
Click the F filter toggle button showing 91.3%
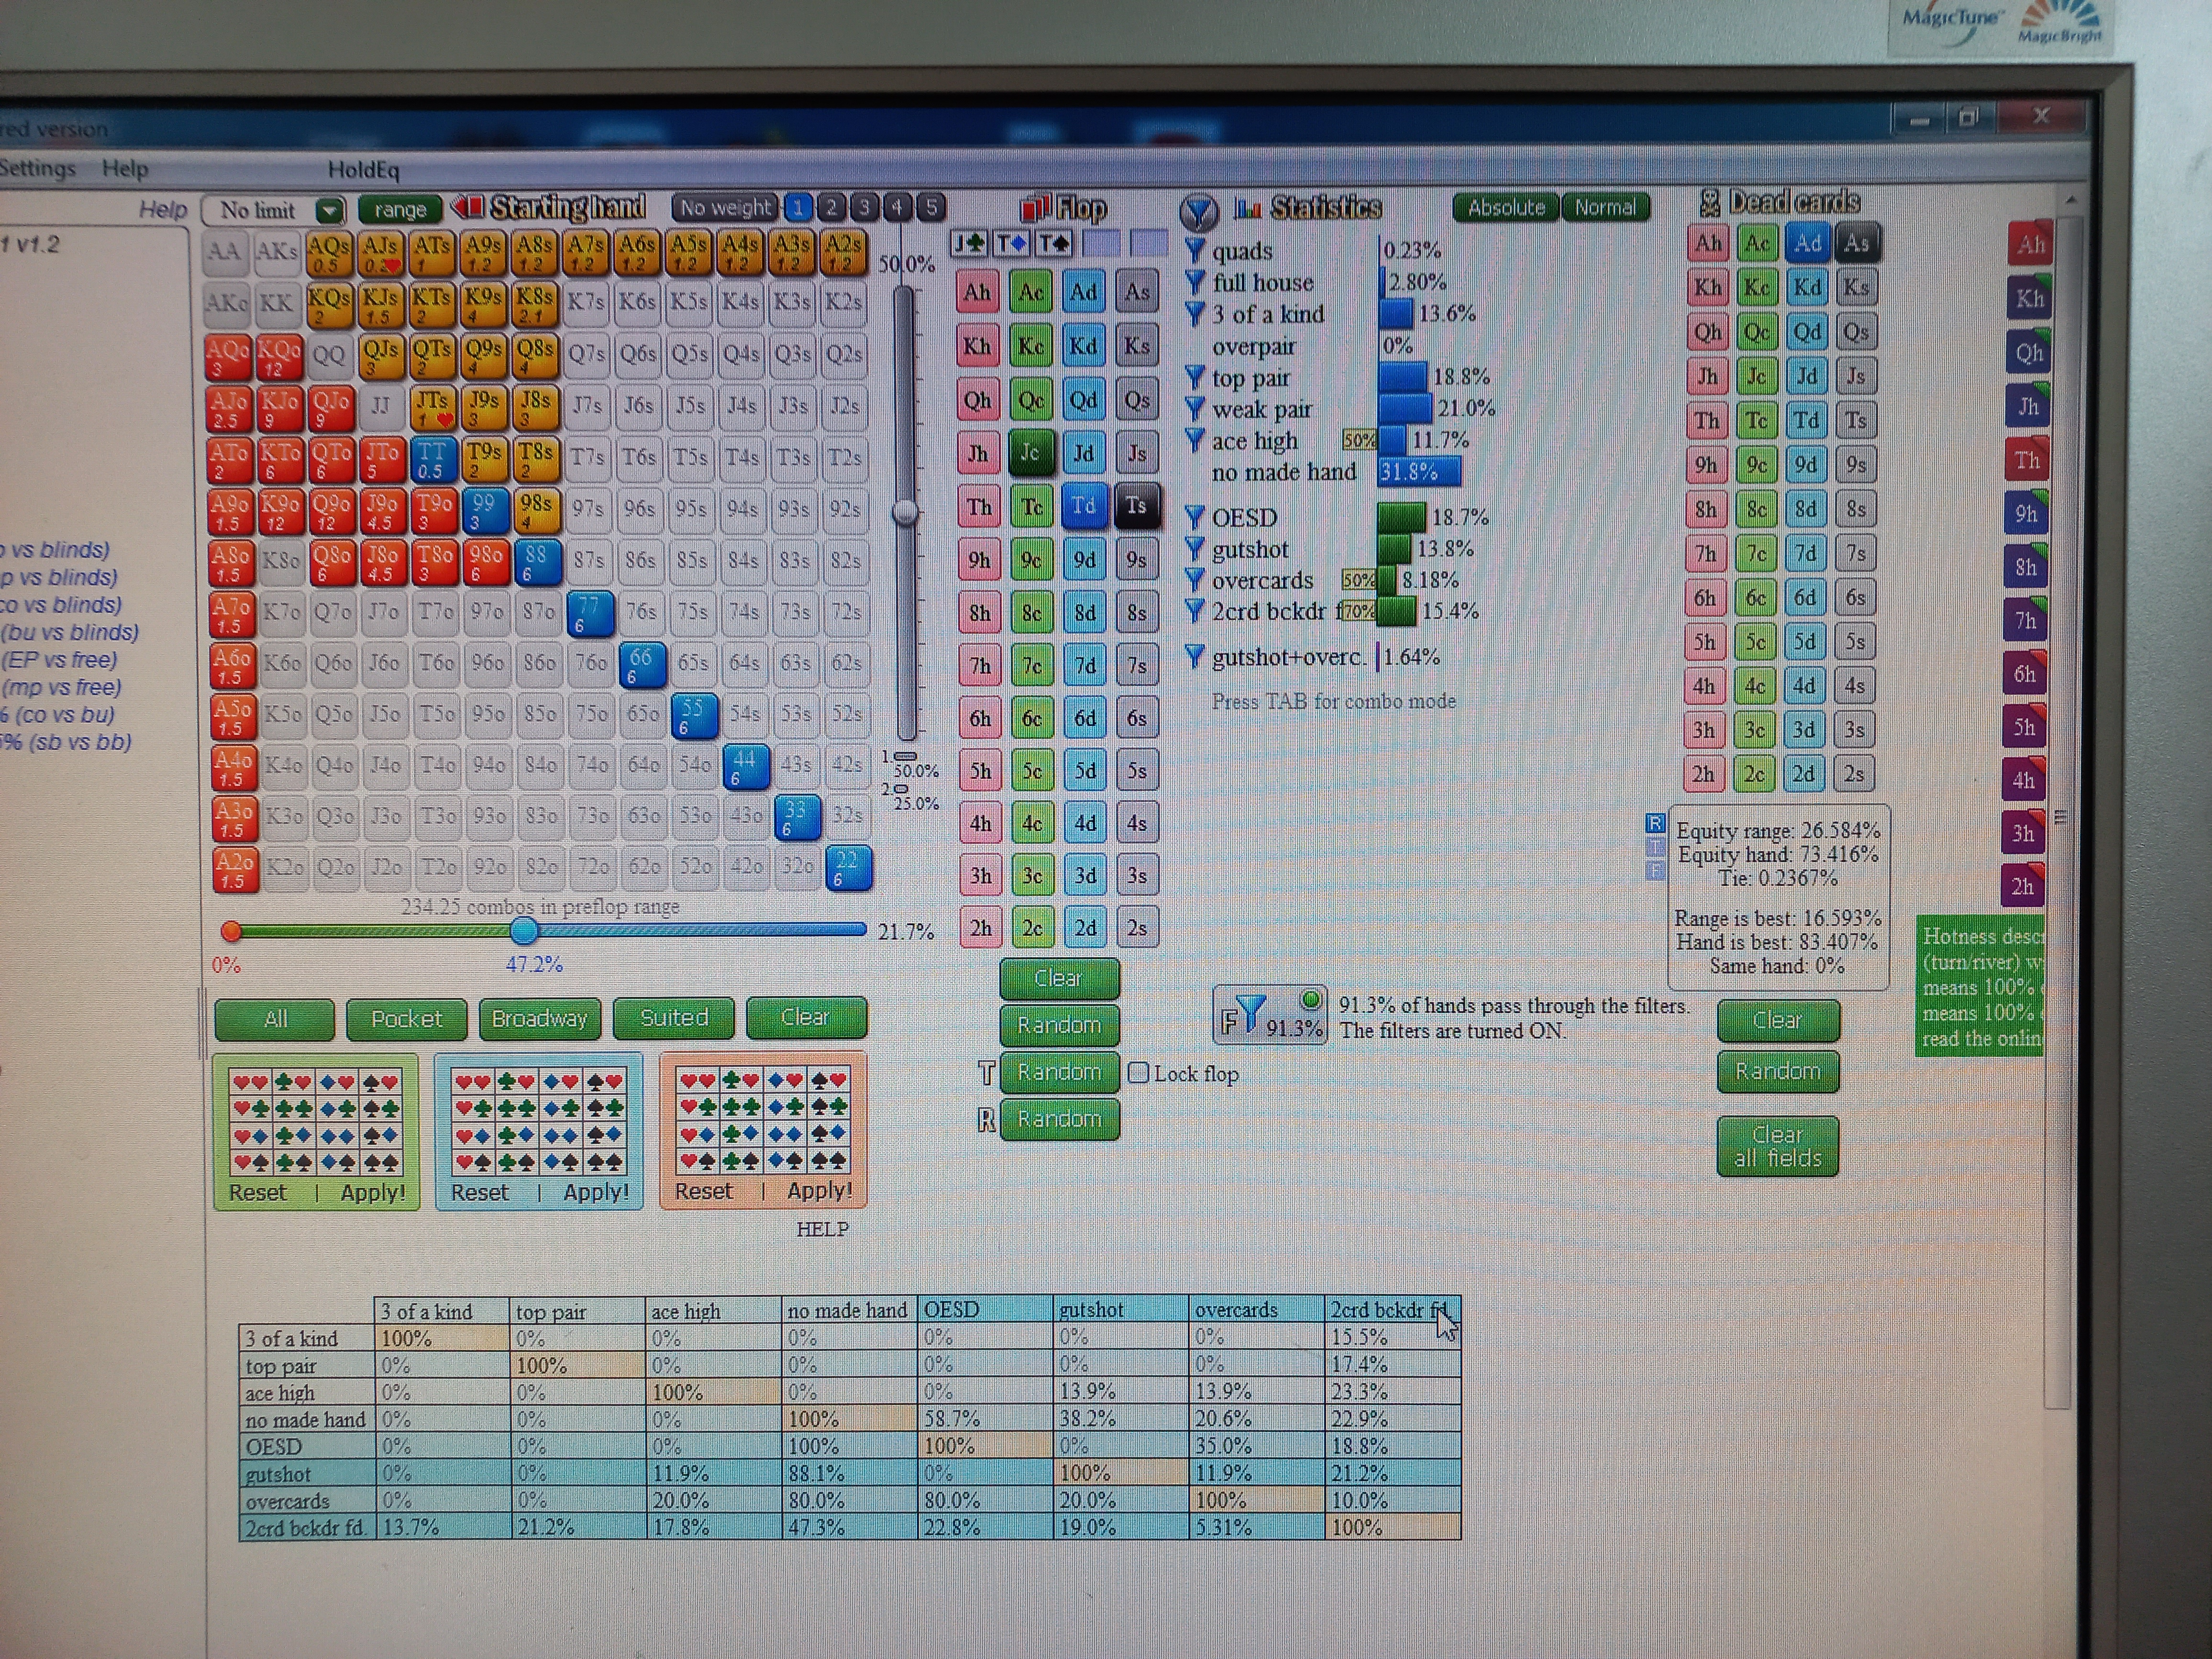pos(1271,1015)
